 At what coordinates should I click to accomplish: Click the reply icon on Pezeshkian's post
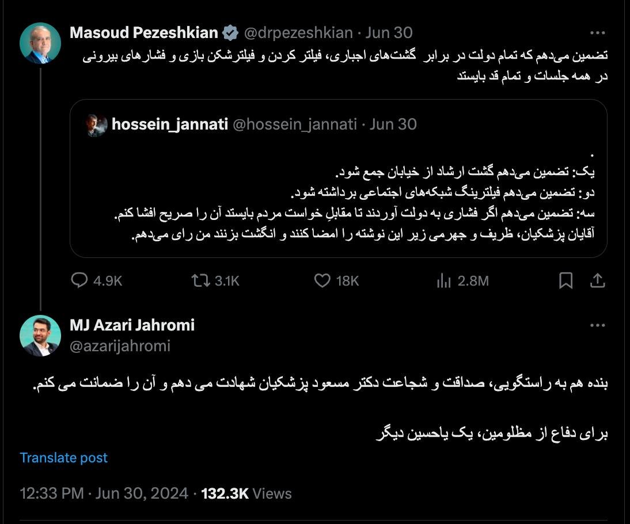(x=79, y=280)
